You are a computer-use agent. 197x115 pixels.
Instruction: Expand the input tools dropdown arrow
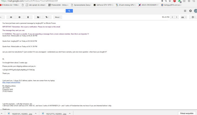click(186, 17)
